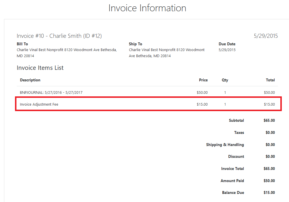Viewport: 289px width, 202px height.
Task: Select the Invoice Adjustment Fee description
Action: click(39, 104)
